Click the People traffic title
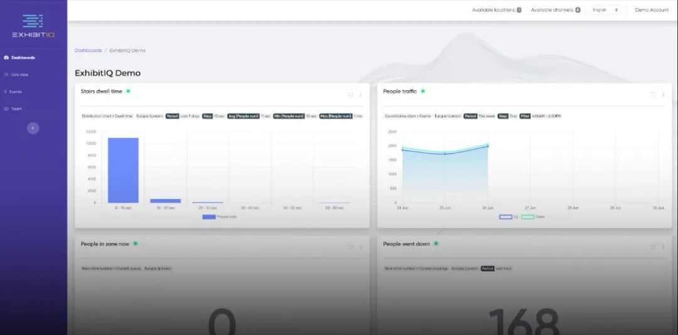 400,91
